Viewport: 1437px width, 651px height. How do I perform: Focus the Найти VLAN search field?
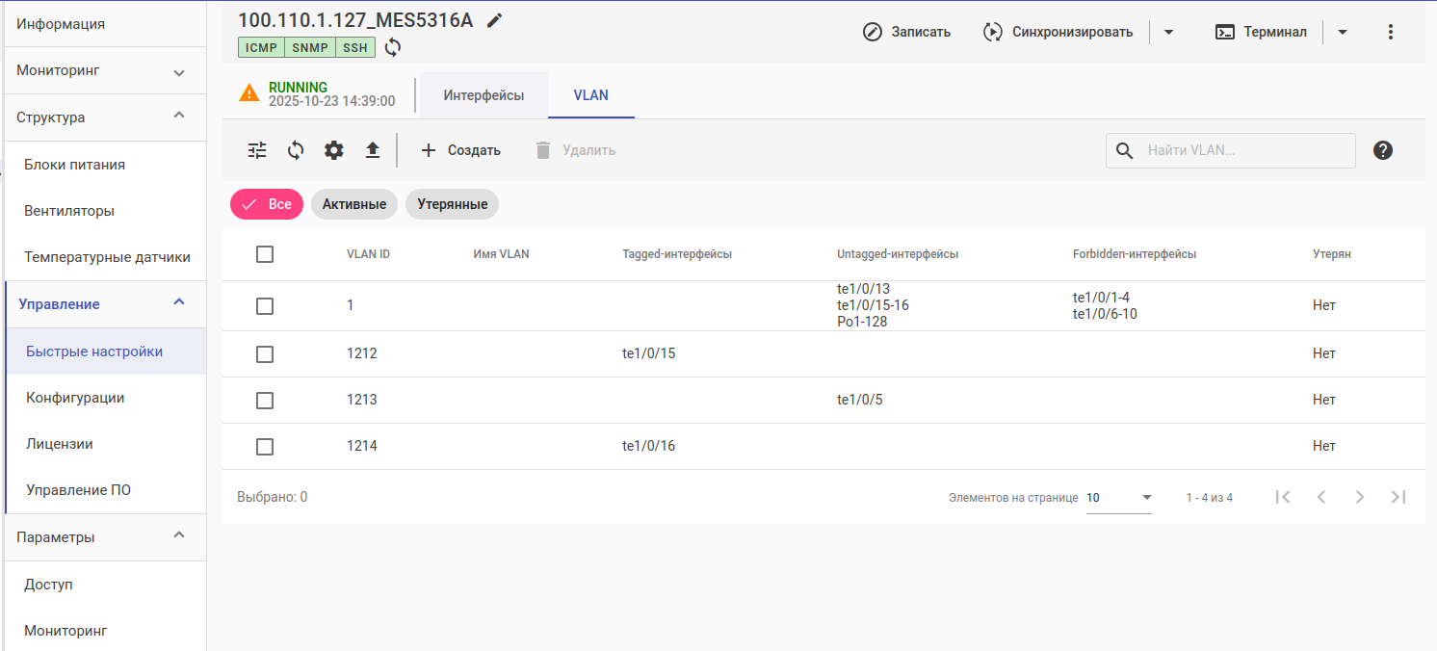pos(1242,150)
